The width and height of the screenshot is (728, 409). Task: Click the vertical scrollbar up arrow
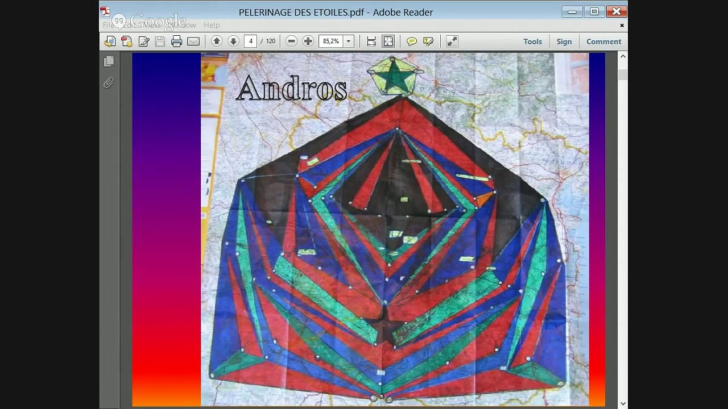pyautogui.click(x=623, y=56)
